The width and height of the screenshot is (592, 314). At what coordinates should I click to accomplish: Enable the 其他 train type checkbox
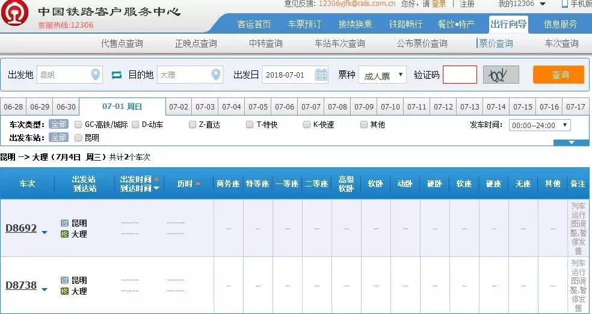[364, 125]
